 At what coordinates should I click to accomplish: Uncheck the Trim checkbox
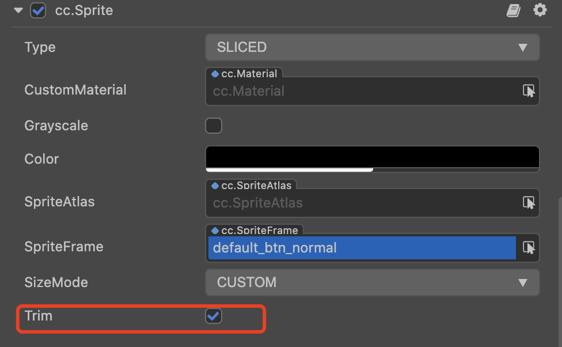point(214,316)
